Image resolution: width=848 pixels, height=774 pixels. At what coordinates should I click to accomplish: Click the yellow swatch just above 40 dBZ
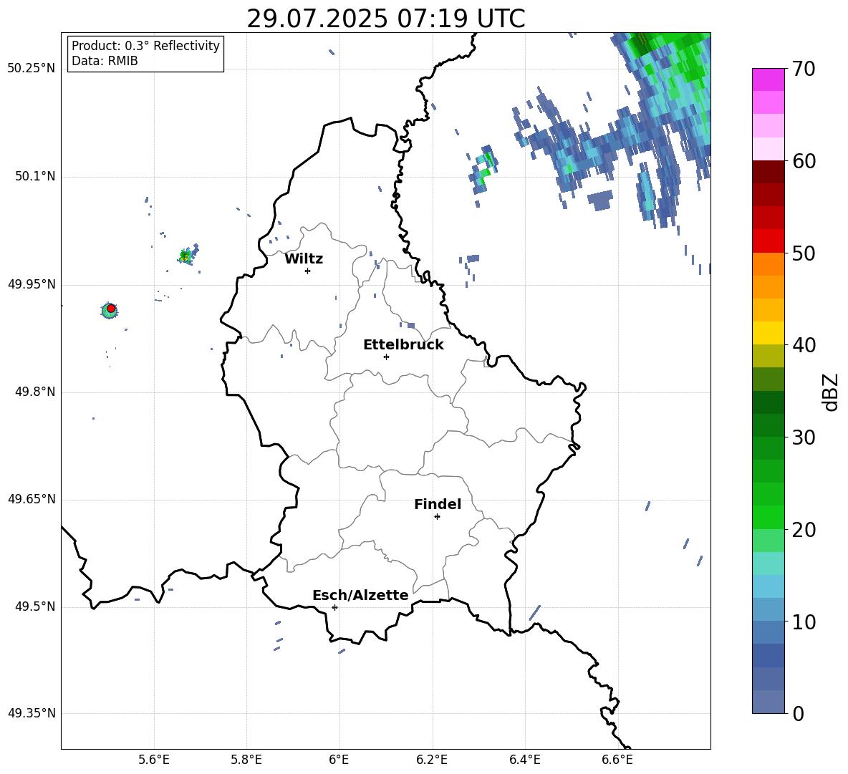coord(768,333)
